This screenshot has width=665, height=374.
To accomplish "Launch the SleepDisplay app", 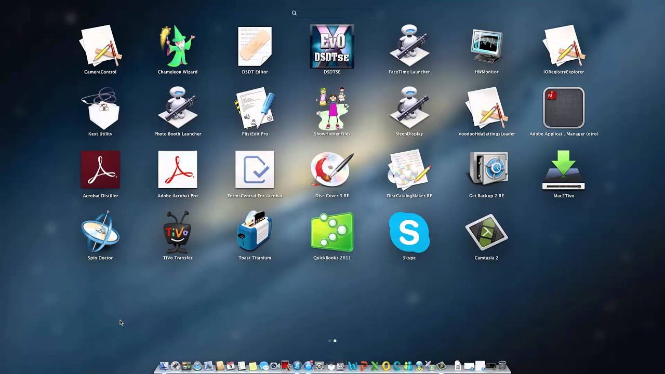I will point(409,108).
